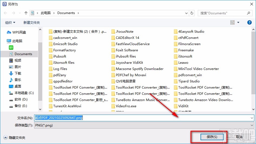This screenshot has height=144, width=256.
Task: Select 软件 (D:) drive
Action: click(18, 99)
